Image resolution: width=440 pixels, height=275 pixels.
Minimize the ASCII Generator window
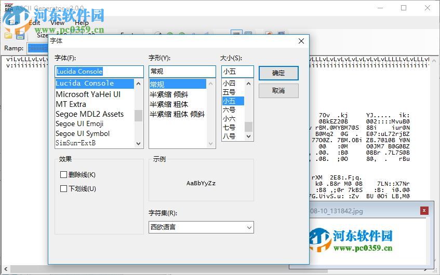tap(380, 8)
